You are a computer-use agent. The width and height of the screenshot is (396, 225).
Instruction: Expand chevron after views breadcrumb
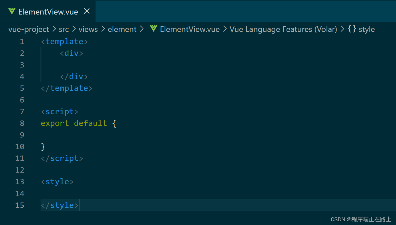click(x=103, y=29)
